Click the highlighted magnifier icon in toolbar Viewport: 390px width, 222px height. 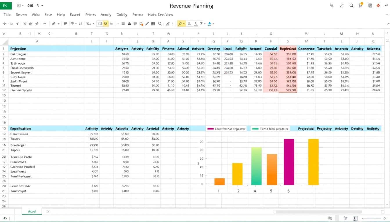coord(180,24)
